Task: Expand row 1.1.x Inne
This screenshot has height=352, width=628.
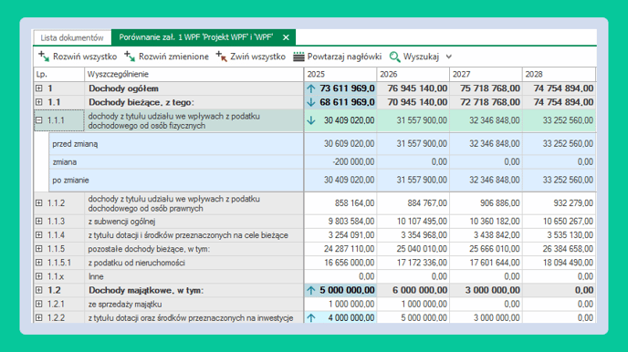Action: pyautogui.click(x=39, y=276)
